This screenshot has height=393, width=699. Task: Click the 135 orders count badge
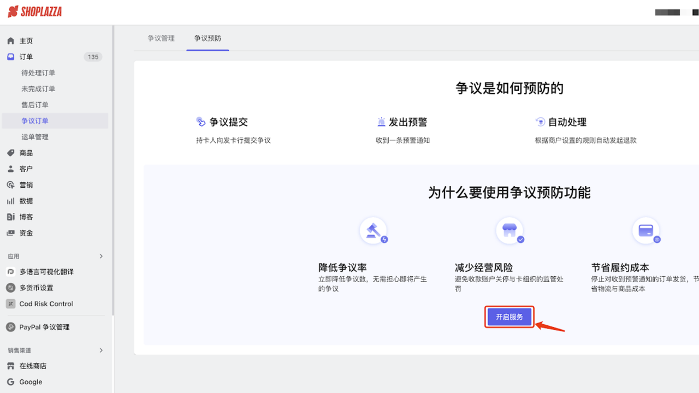(x=93, y=57)
